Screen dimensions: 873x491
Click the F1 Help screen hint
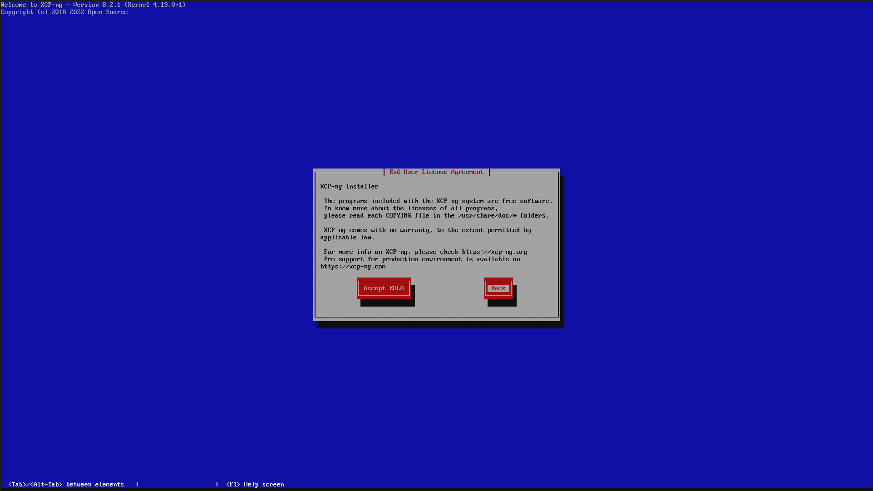point(255,485)
